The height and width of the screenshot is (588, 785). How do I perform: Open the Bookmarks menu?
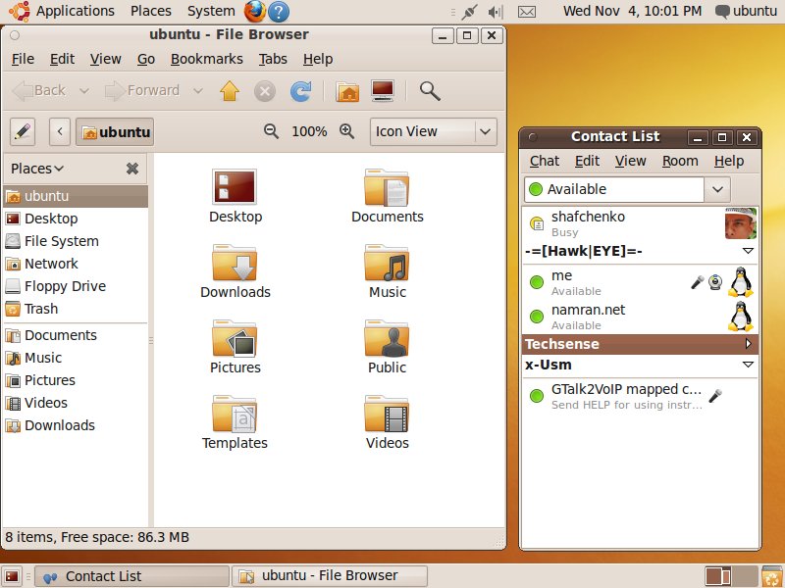click(206, 59)
